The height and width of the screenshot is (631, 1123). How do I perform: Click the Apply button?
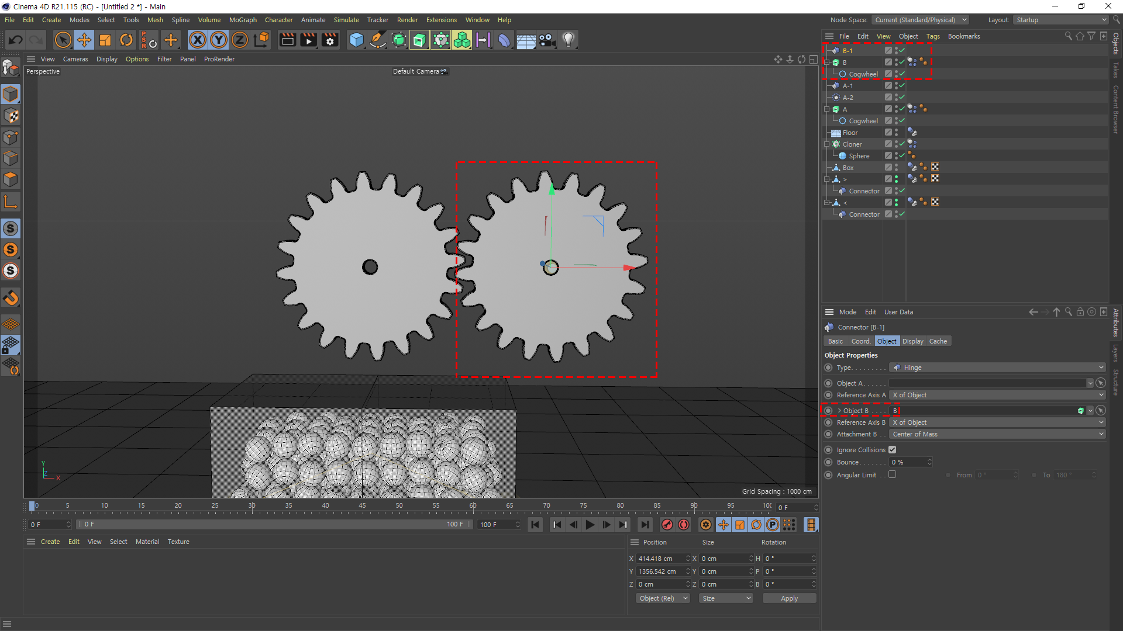tap(788, 598)
